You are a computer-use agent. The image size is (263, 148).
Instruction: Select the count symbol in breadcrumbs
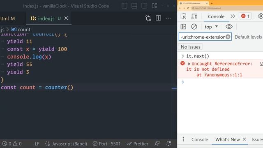[x=21, y=30]
